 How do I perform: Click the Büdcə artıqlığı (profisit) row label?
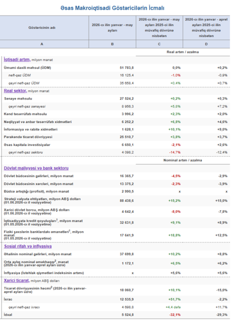pyautogui.click(x=36, y=192)
